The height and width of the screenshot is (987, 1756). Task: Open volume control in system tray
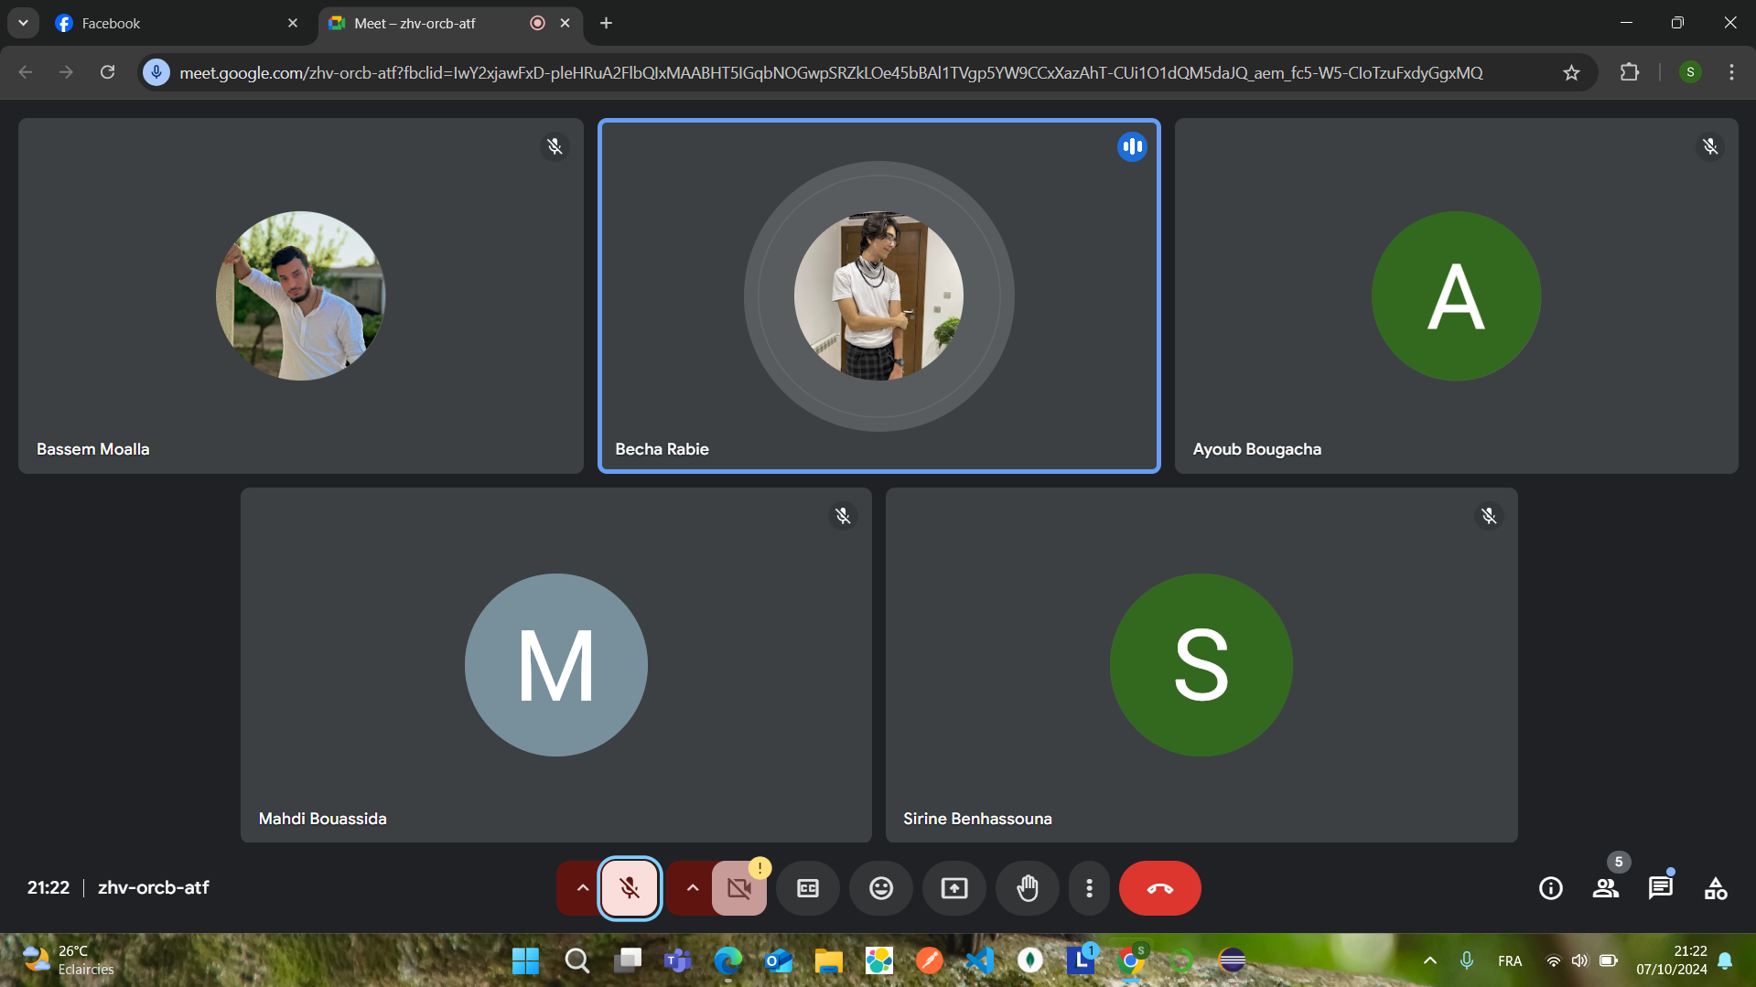[1580, 960]
